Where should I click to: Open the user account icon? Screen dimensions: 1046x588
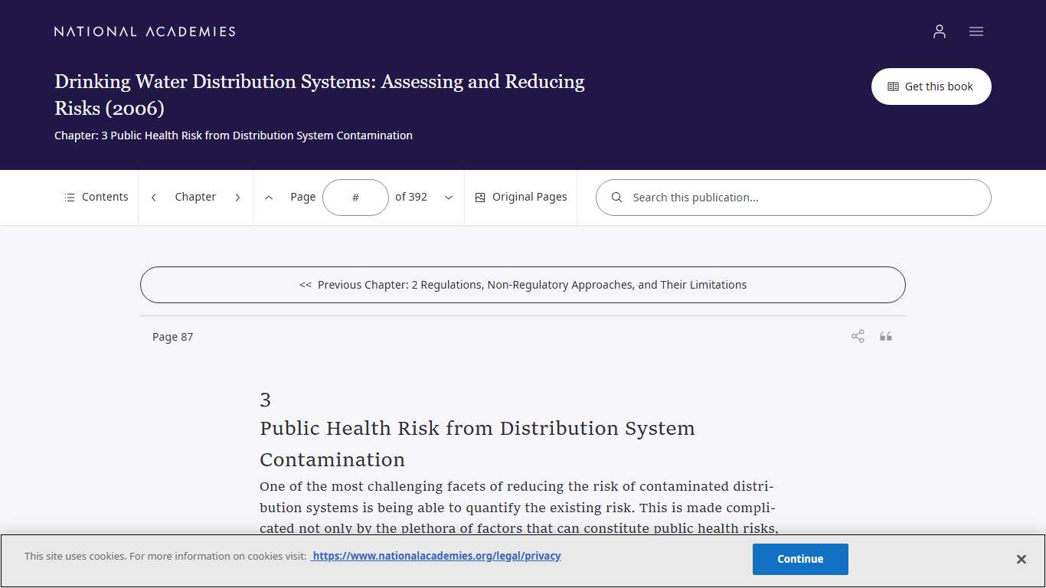[x=940, y=31]
